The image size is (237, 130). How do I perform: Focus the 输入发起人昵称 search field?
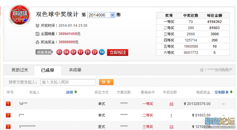coord(68,82)
